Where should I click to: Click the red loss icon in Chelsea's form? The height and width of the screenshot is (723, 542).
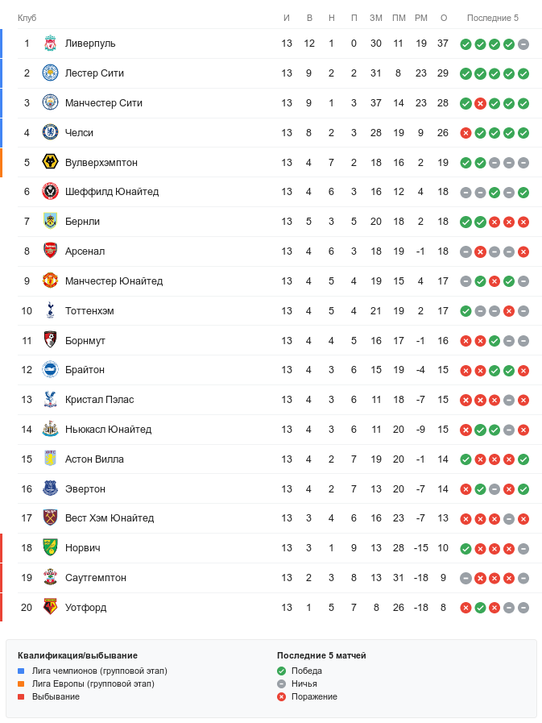(x=465, y=133)
